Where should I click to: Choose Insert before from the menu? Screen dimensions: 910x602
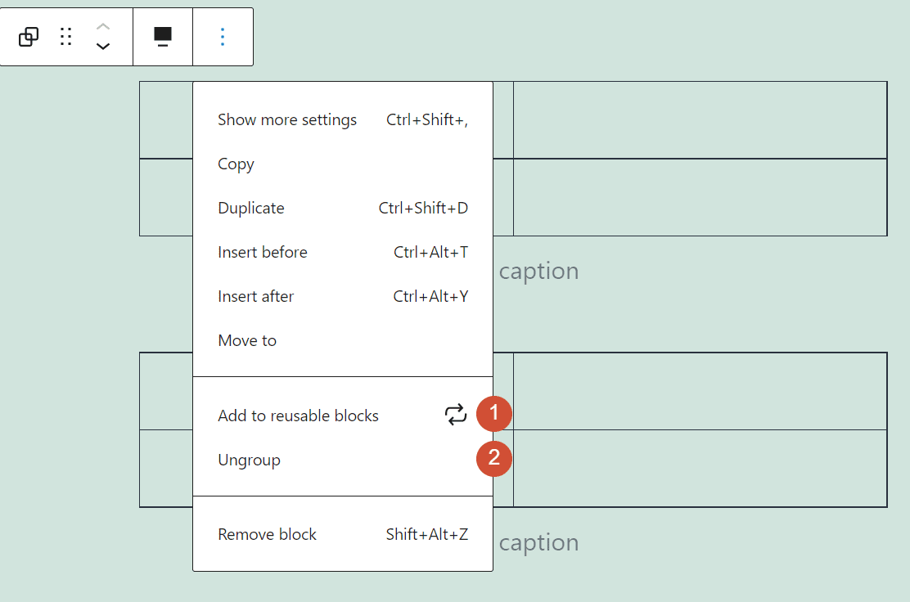click(x=262, y=252)
